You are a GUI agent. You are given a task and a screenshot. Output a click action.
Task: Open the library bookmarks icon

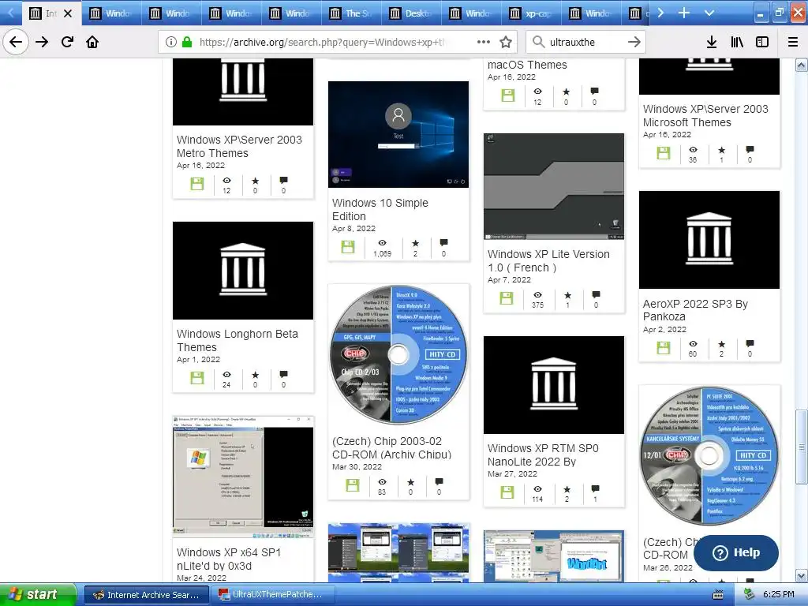pyautogui.click(x=737, y=42)
